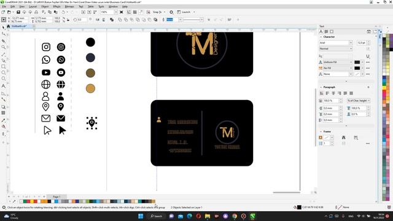Toggle full justify alignment in Paragraph section
This screenshot has height=221, width=393.
345,93
